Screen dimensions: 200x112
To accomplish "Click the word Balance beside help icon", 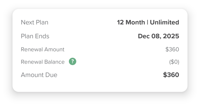I will (55, 62).
